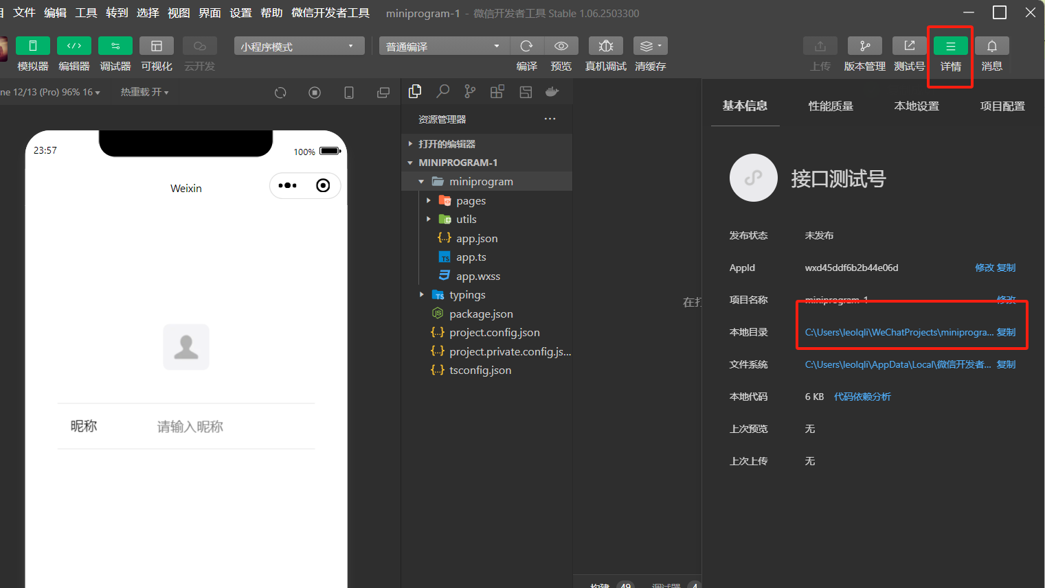
Task: Click the detach simulator window icon
Action: point(383,93)
